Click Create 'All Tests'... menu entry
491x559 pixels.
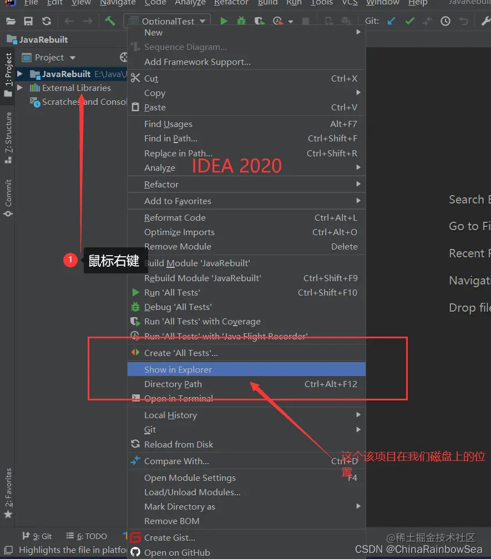click(246, 353)
